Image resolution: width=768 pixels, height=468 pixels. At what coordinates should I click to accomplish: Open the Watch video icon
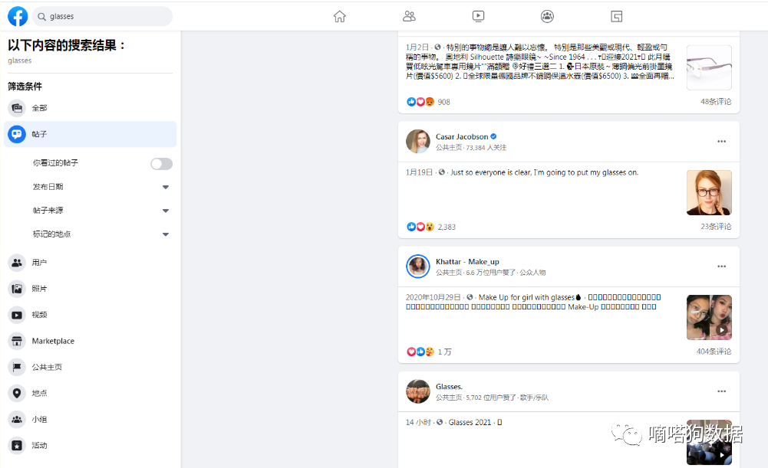(478, 15)
